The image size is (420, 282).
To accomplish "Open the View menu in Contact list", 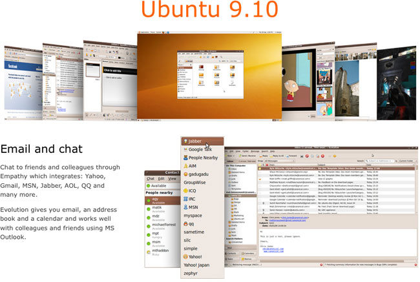I will (172, 179).
